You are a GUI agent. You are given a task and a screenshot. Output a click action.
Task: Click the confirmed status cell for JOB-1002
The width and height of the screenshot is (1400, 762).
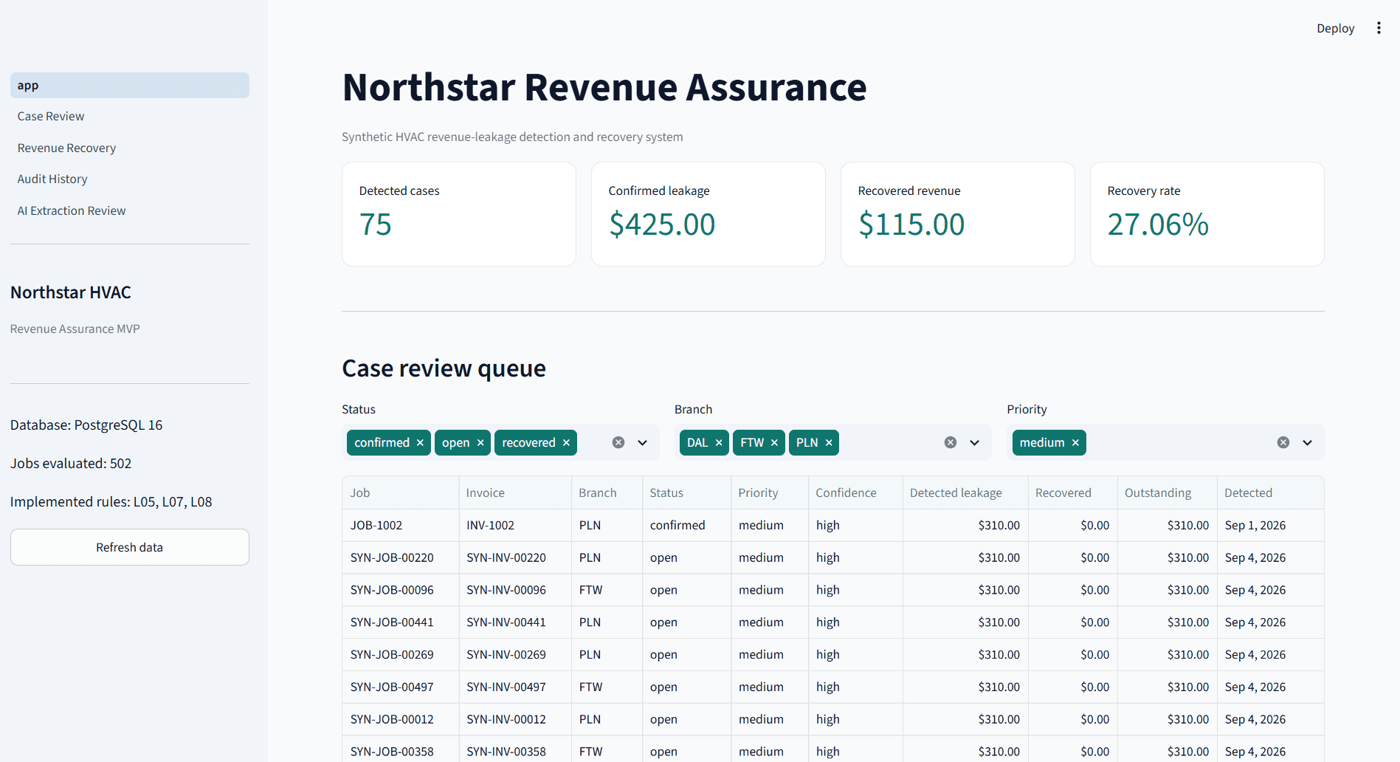point(686,525)
